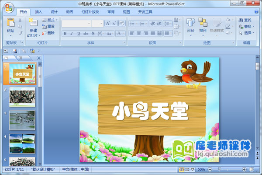This screenshot has width=262, height=175.
Task: Click the zoom slider handle
Action: coord(220,169)
